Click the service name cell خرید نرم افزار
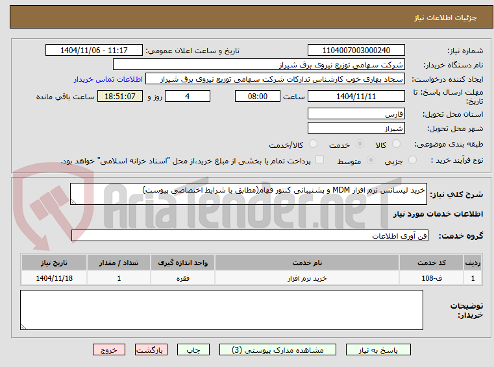This screenshot has height=367, width=494. pos(307,278)
